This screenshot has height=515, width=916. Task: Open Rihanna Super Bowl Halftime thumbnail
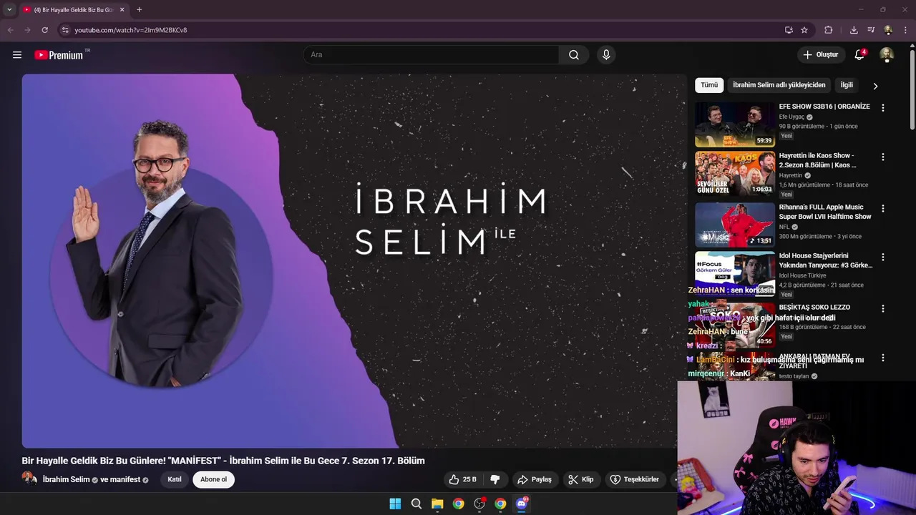click(x=734, y=225)
